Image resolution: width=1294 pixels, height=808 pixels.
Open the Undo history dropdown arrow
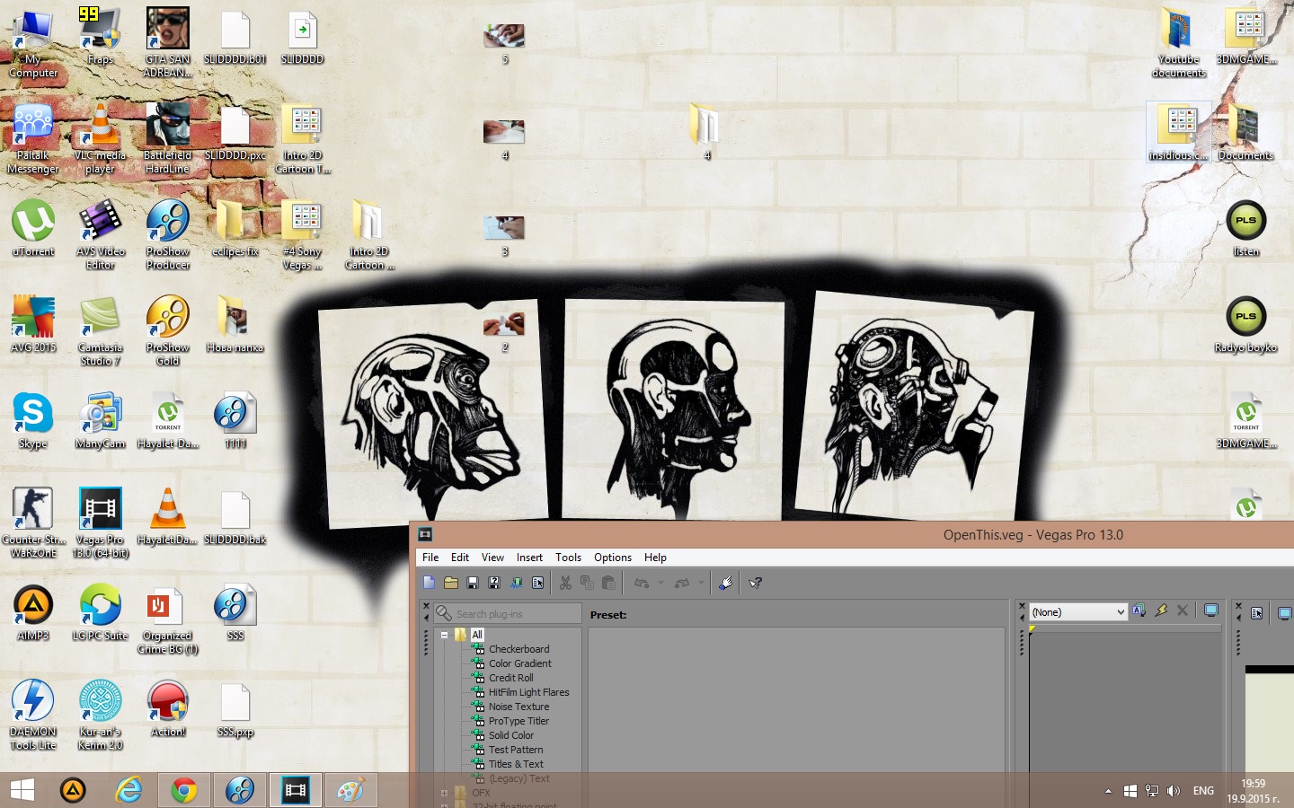tap(660, 583)
